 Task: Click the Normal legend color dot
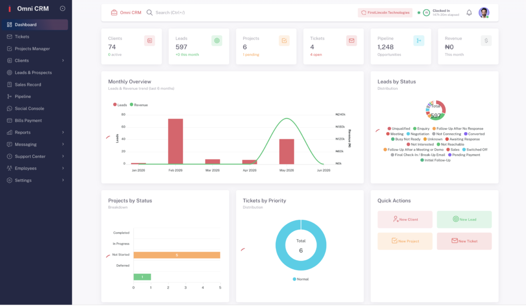[x=294, y=279]
